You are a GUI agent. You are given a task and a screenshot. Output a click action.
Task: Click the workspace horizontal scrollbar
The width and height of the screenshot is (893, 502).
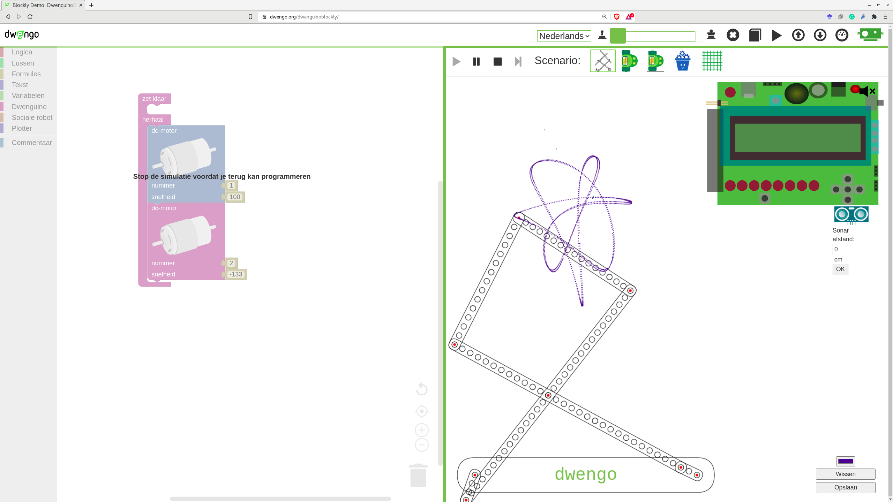click(280, 499)
